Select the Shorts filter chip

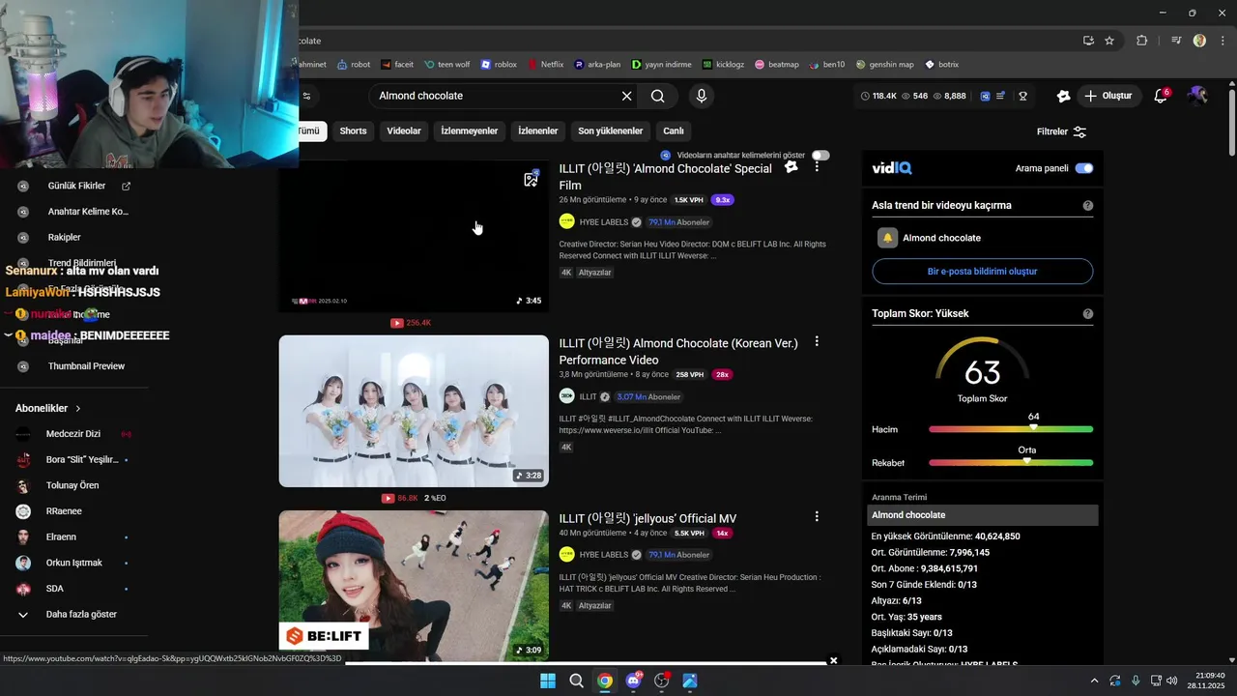point(353,131)
